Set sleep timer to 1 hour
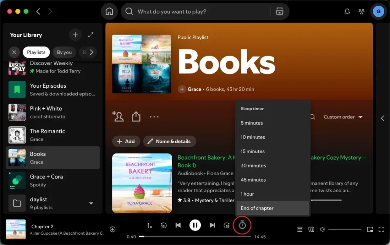 (272, 194)
